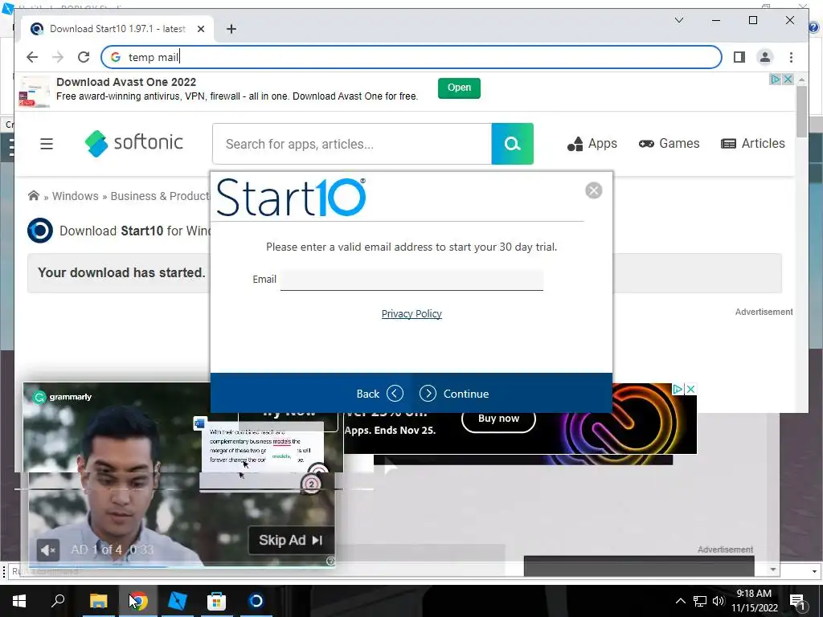The width and height of the screenshot is (823, 617).
Task: Close the Adobe banner ad
Action: pyautogui.click(x=690, y=390)
